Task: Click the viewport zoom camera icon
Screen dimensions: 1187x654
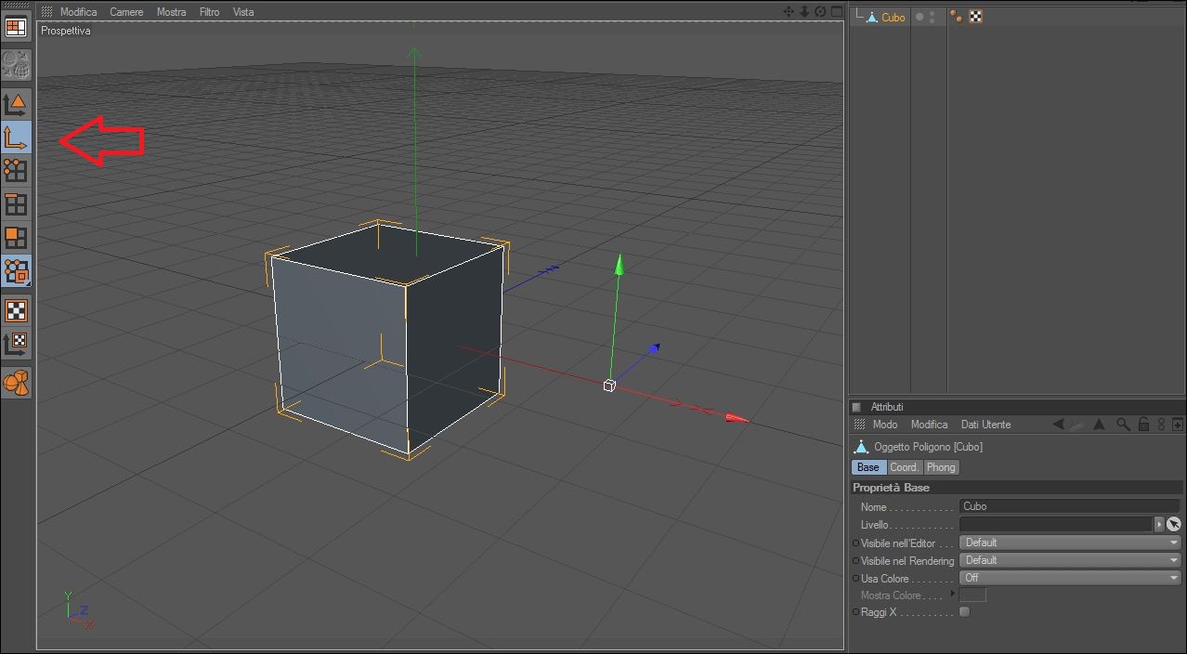Action: click(x=804, y=11)
